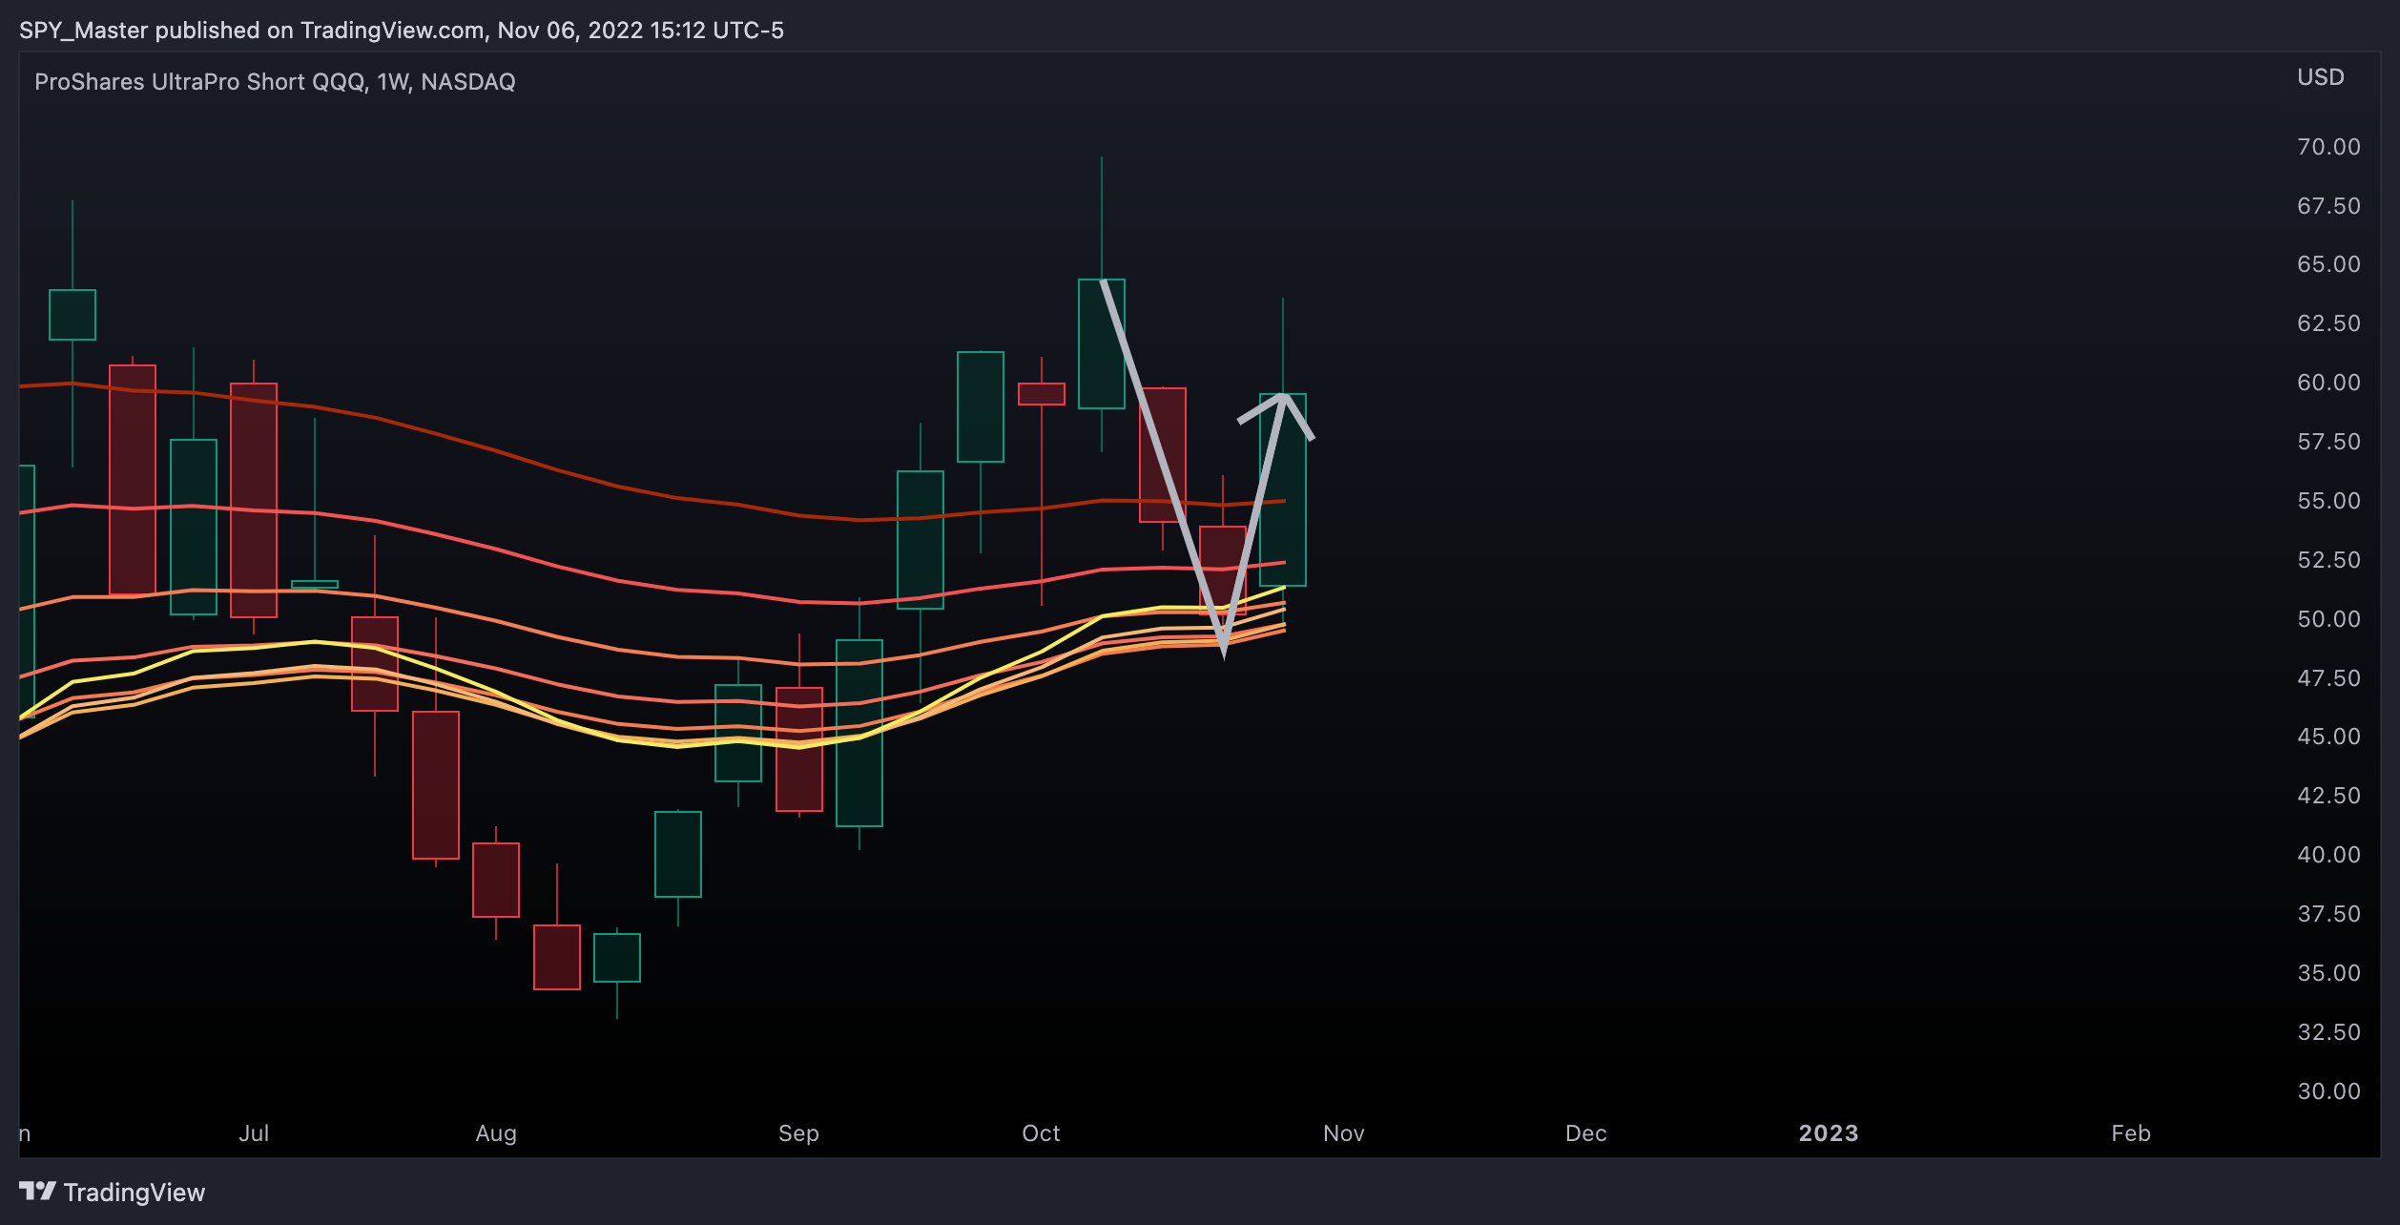Image resolution: width=2400 pixels, height=1225 pixels.
Task: Click the lowest red candle in mid-August
Action: tap(557, 957)
